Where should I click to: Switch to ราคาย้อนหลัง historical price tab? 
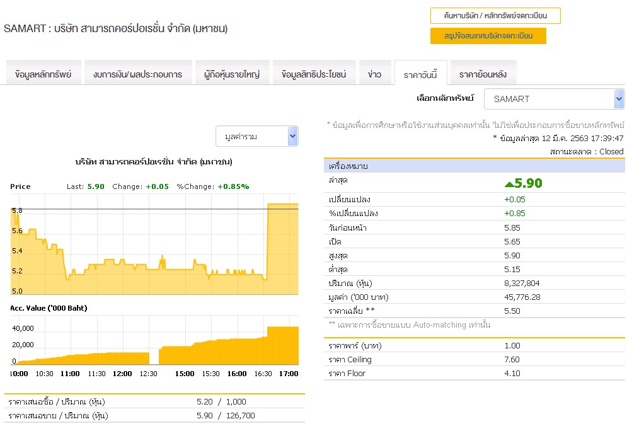[483, 74]
